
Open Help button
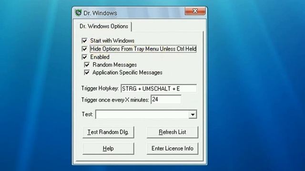(108, 149)
